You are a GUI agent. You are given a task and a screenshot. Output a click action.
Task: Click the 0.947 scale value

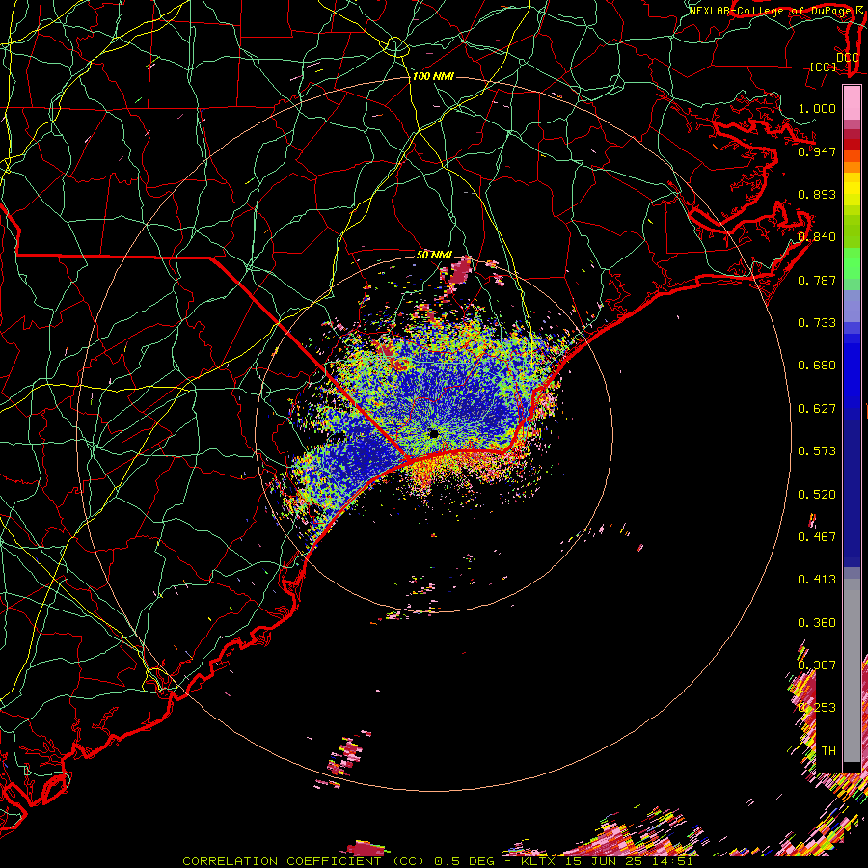[x=817, y=151]
